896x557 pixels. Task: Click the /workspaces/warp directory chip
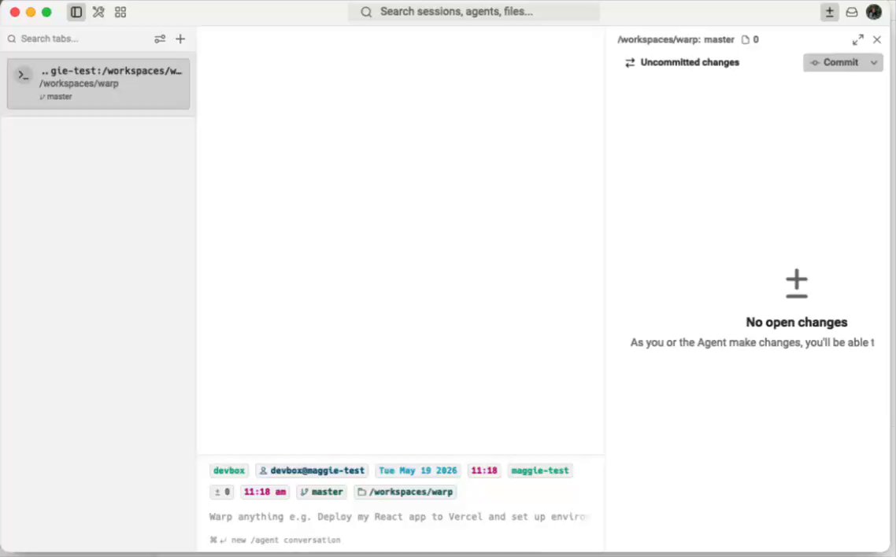point(405,492)
